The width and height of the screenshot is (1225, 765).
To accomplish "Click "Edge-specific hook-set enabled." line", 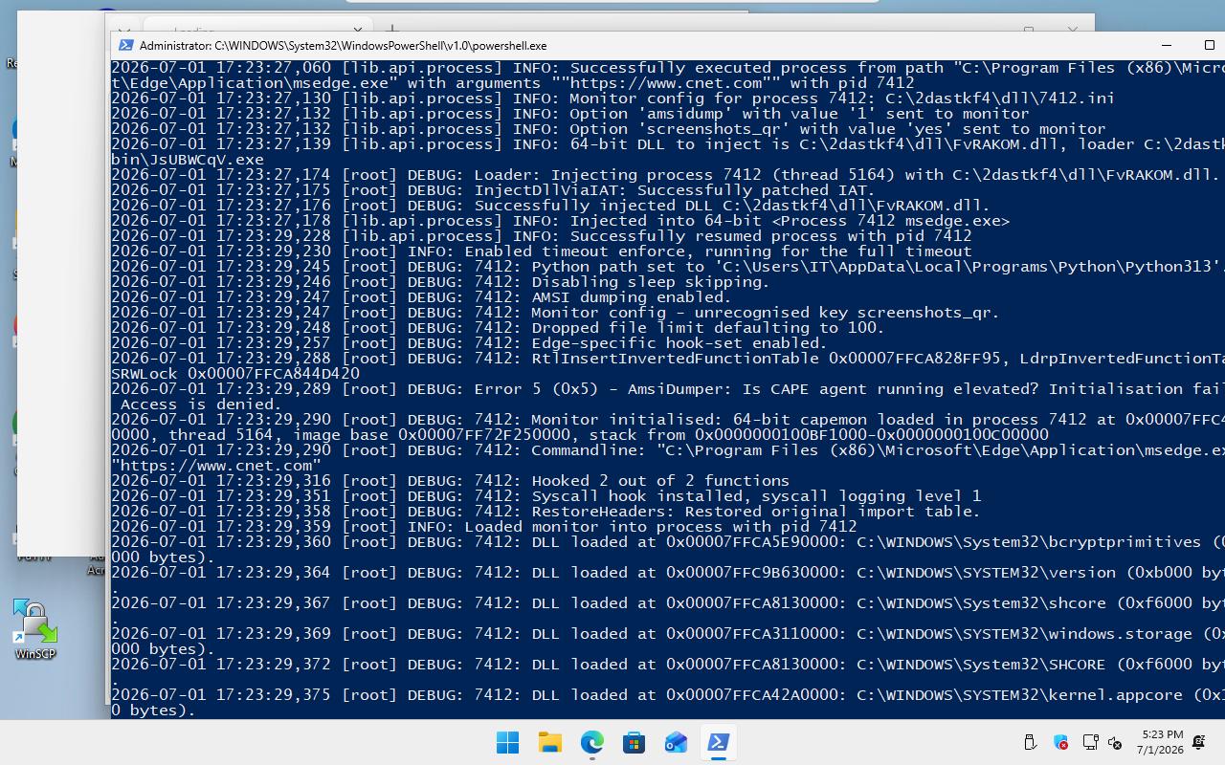I will [x=469, y=343].
